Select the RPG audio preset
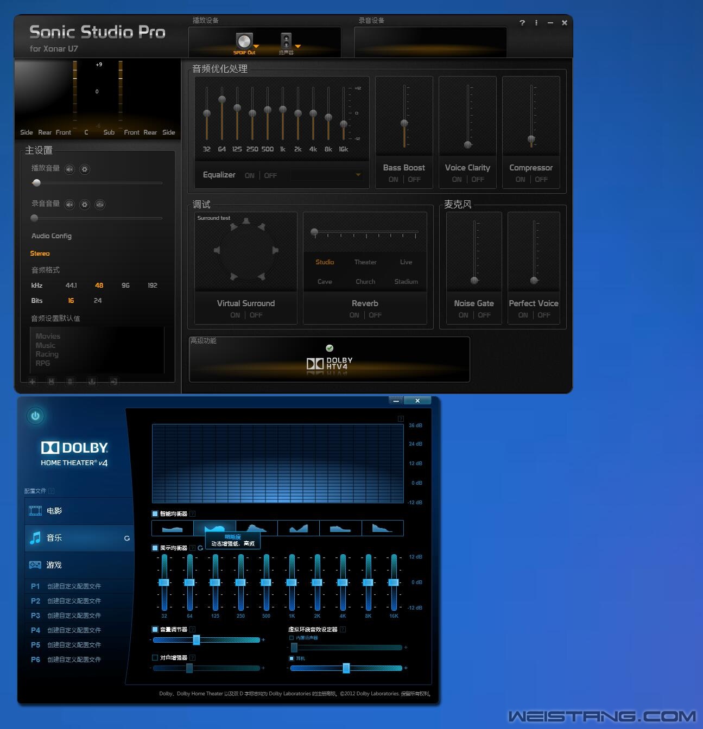The width and height of the screenshot is (703, 729). point(42,363)
